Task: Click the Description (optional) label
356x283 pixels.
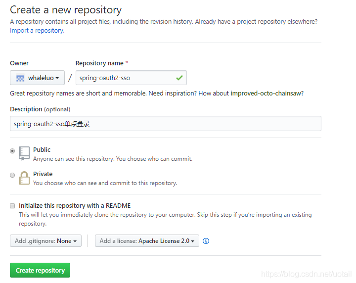Action: [x=40, y=109]
